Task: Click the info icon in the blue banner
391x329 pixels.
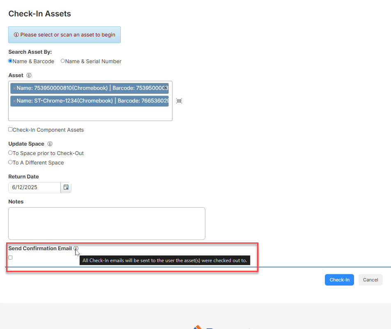Action: (x=16, y=34)
